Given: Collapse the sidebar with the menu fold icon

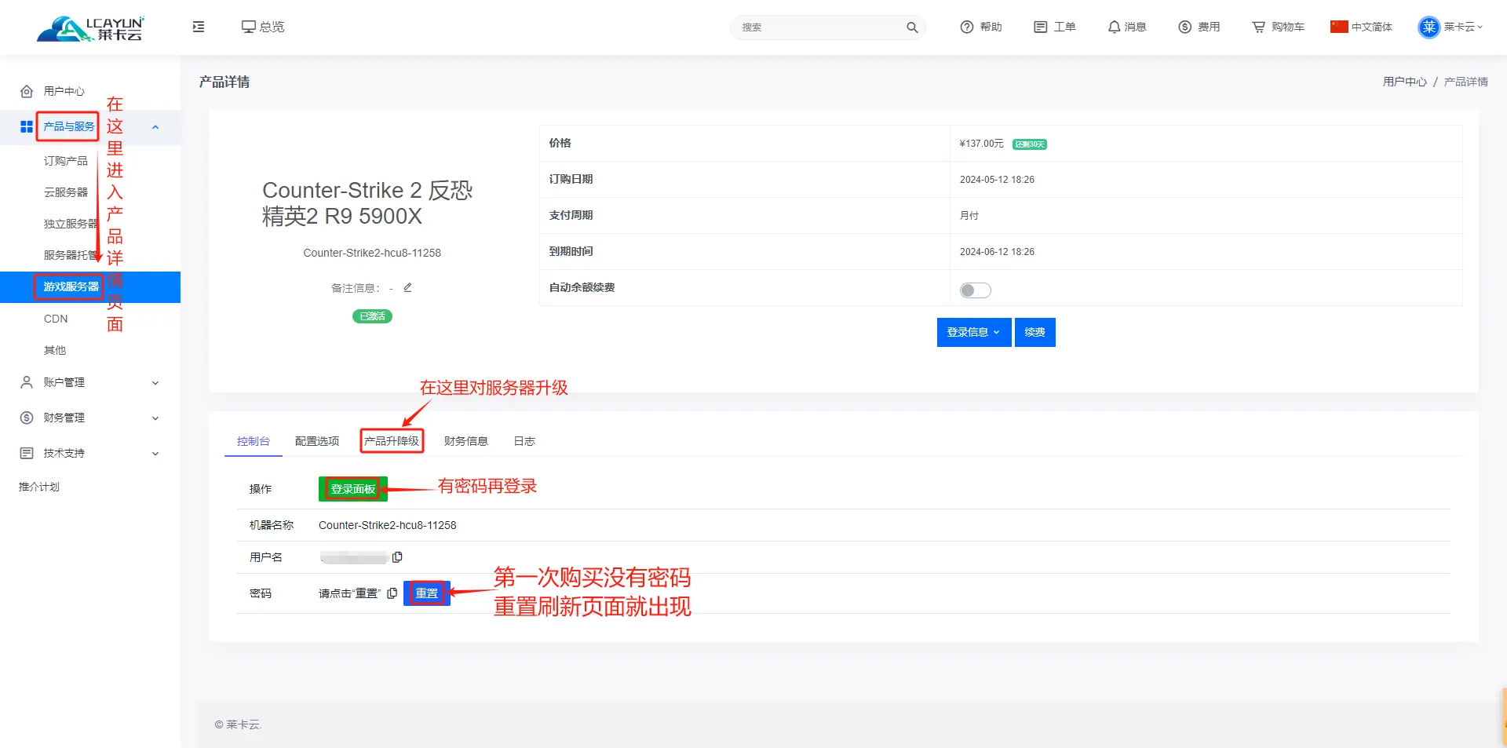Looking at the screenshot, I should pyautogui.click(x=199, y=27).
